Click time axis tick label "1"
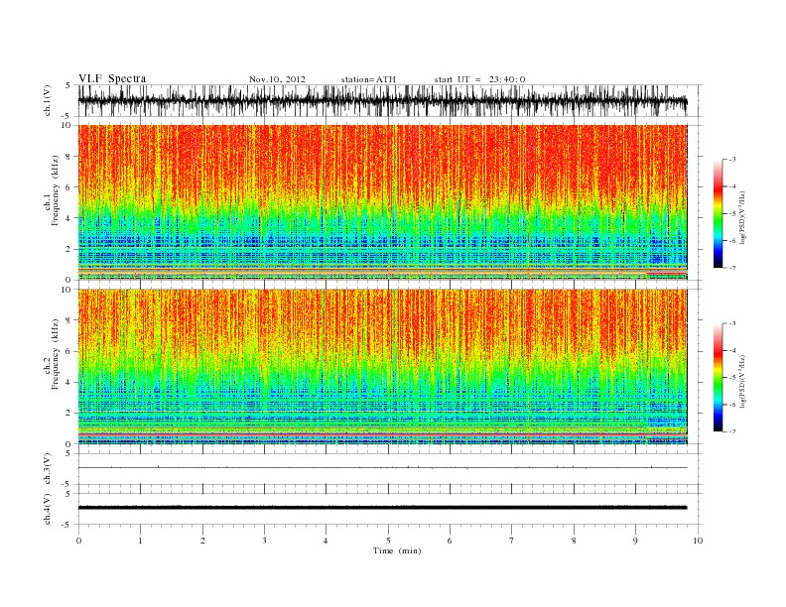This screenshot has height=607, width=786. (x=140, y=541)
